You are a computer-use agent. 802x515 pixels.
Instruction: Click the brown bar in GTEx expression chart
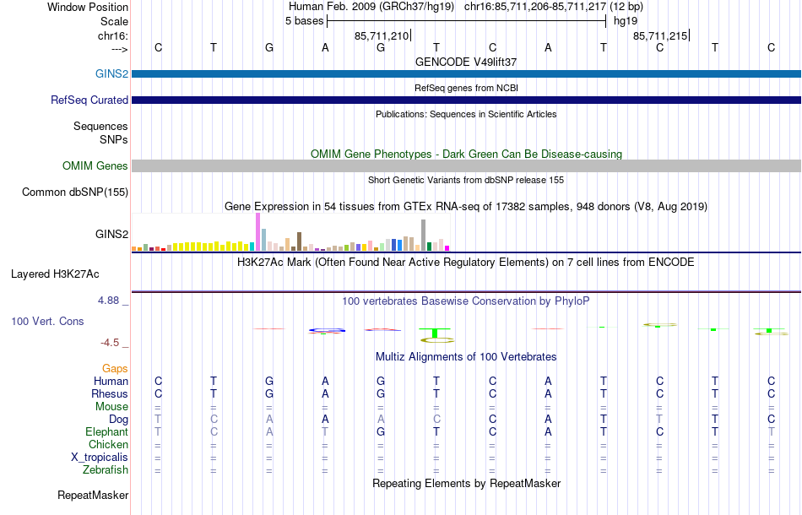click(x=299, y=241)
